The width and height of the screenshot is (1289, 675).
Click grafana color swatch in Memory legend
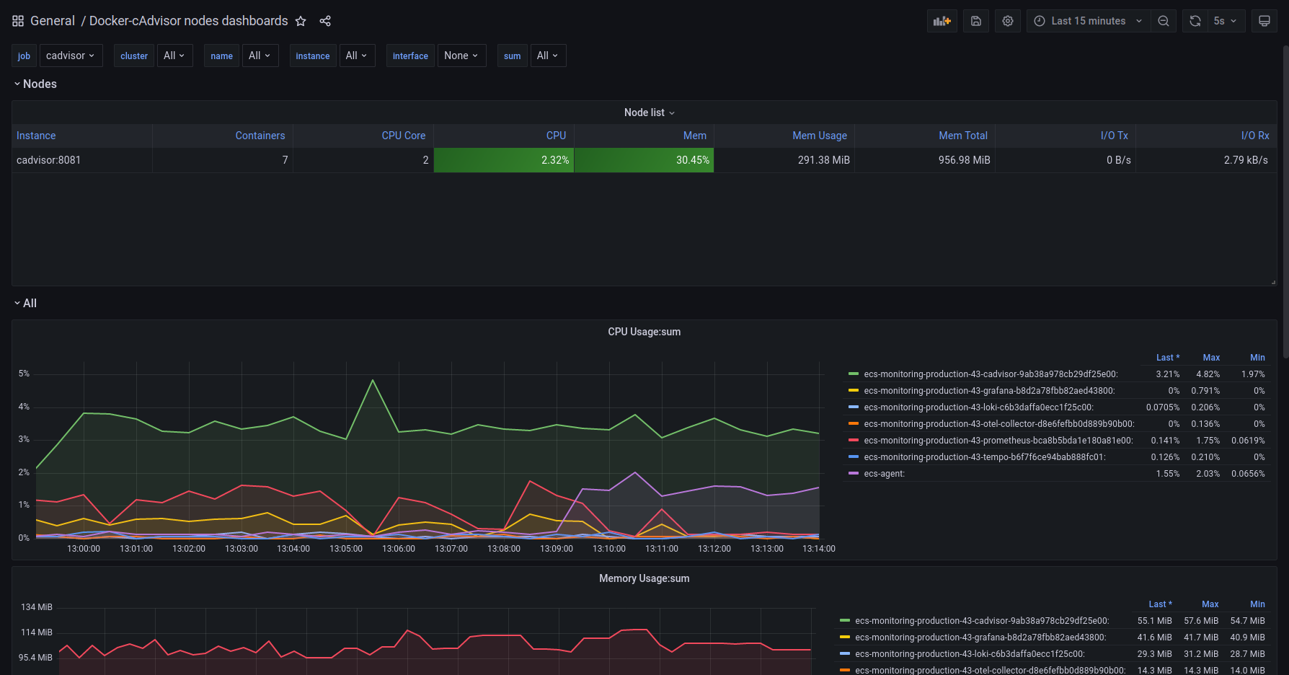[x=845, y=637]
